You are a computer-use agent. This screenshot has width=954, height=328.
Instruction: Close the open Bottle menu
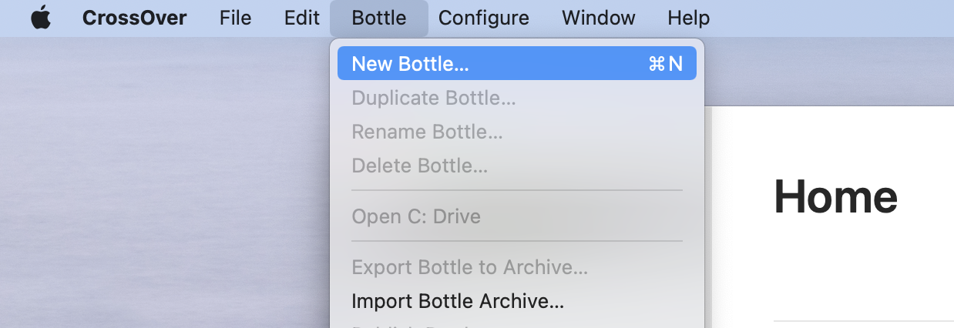tap(378, 18)
